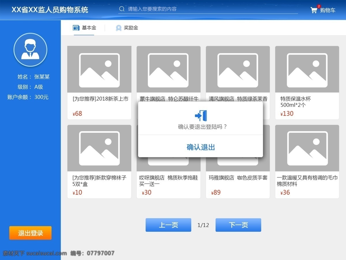Click the 级别 A级 label

tap(30, 87)
